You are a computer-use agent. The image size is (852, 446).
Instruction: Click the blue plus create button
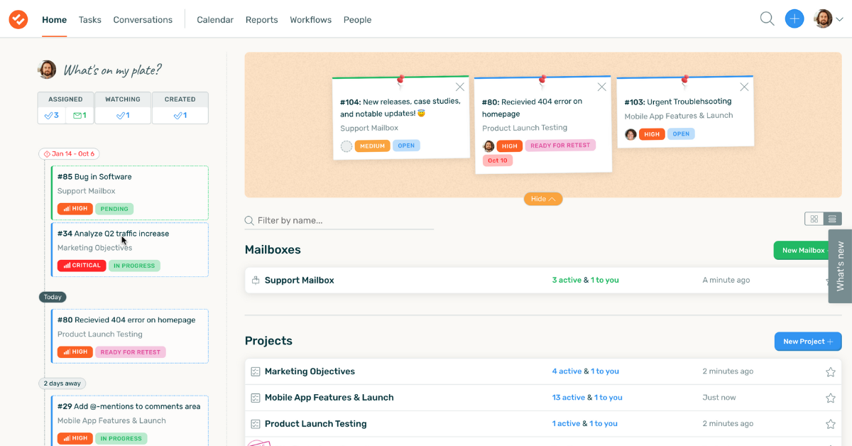[794, 19]
